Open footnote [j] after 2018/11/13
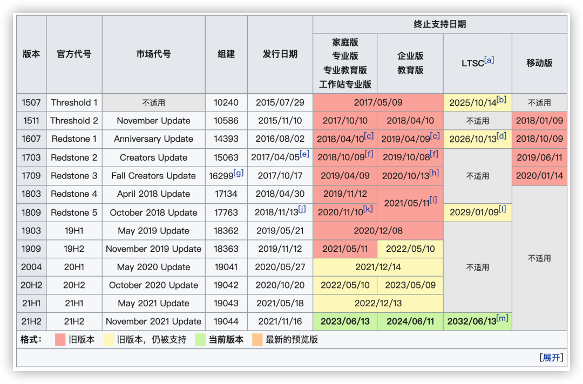 (x=302, y=209)
